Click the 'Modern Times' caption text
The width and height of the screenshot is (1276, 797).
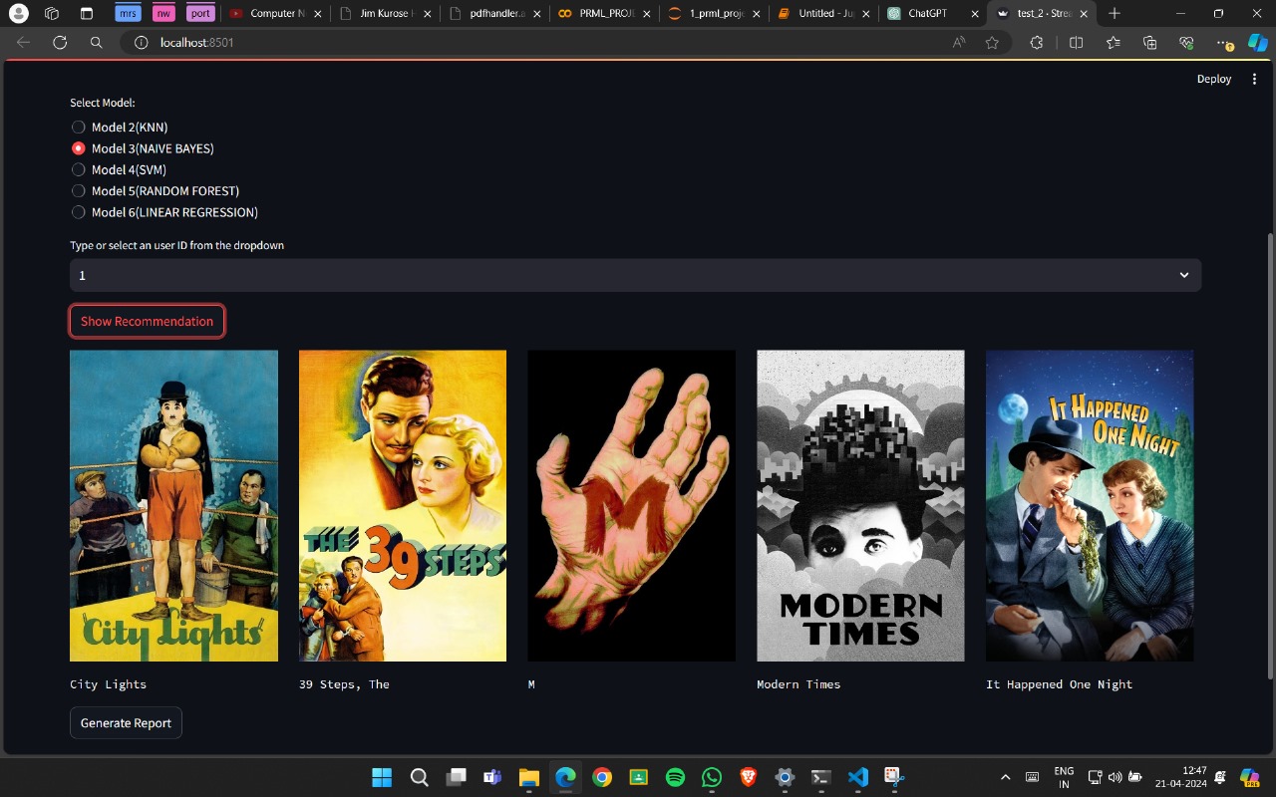coord(798,684)
